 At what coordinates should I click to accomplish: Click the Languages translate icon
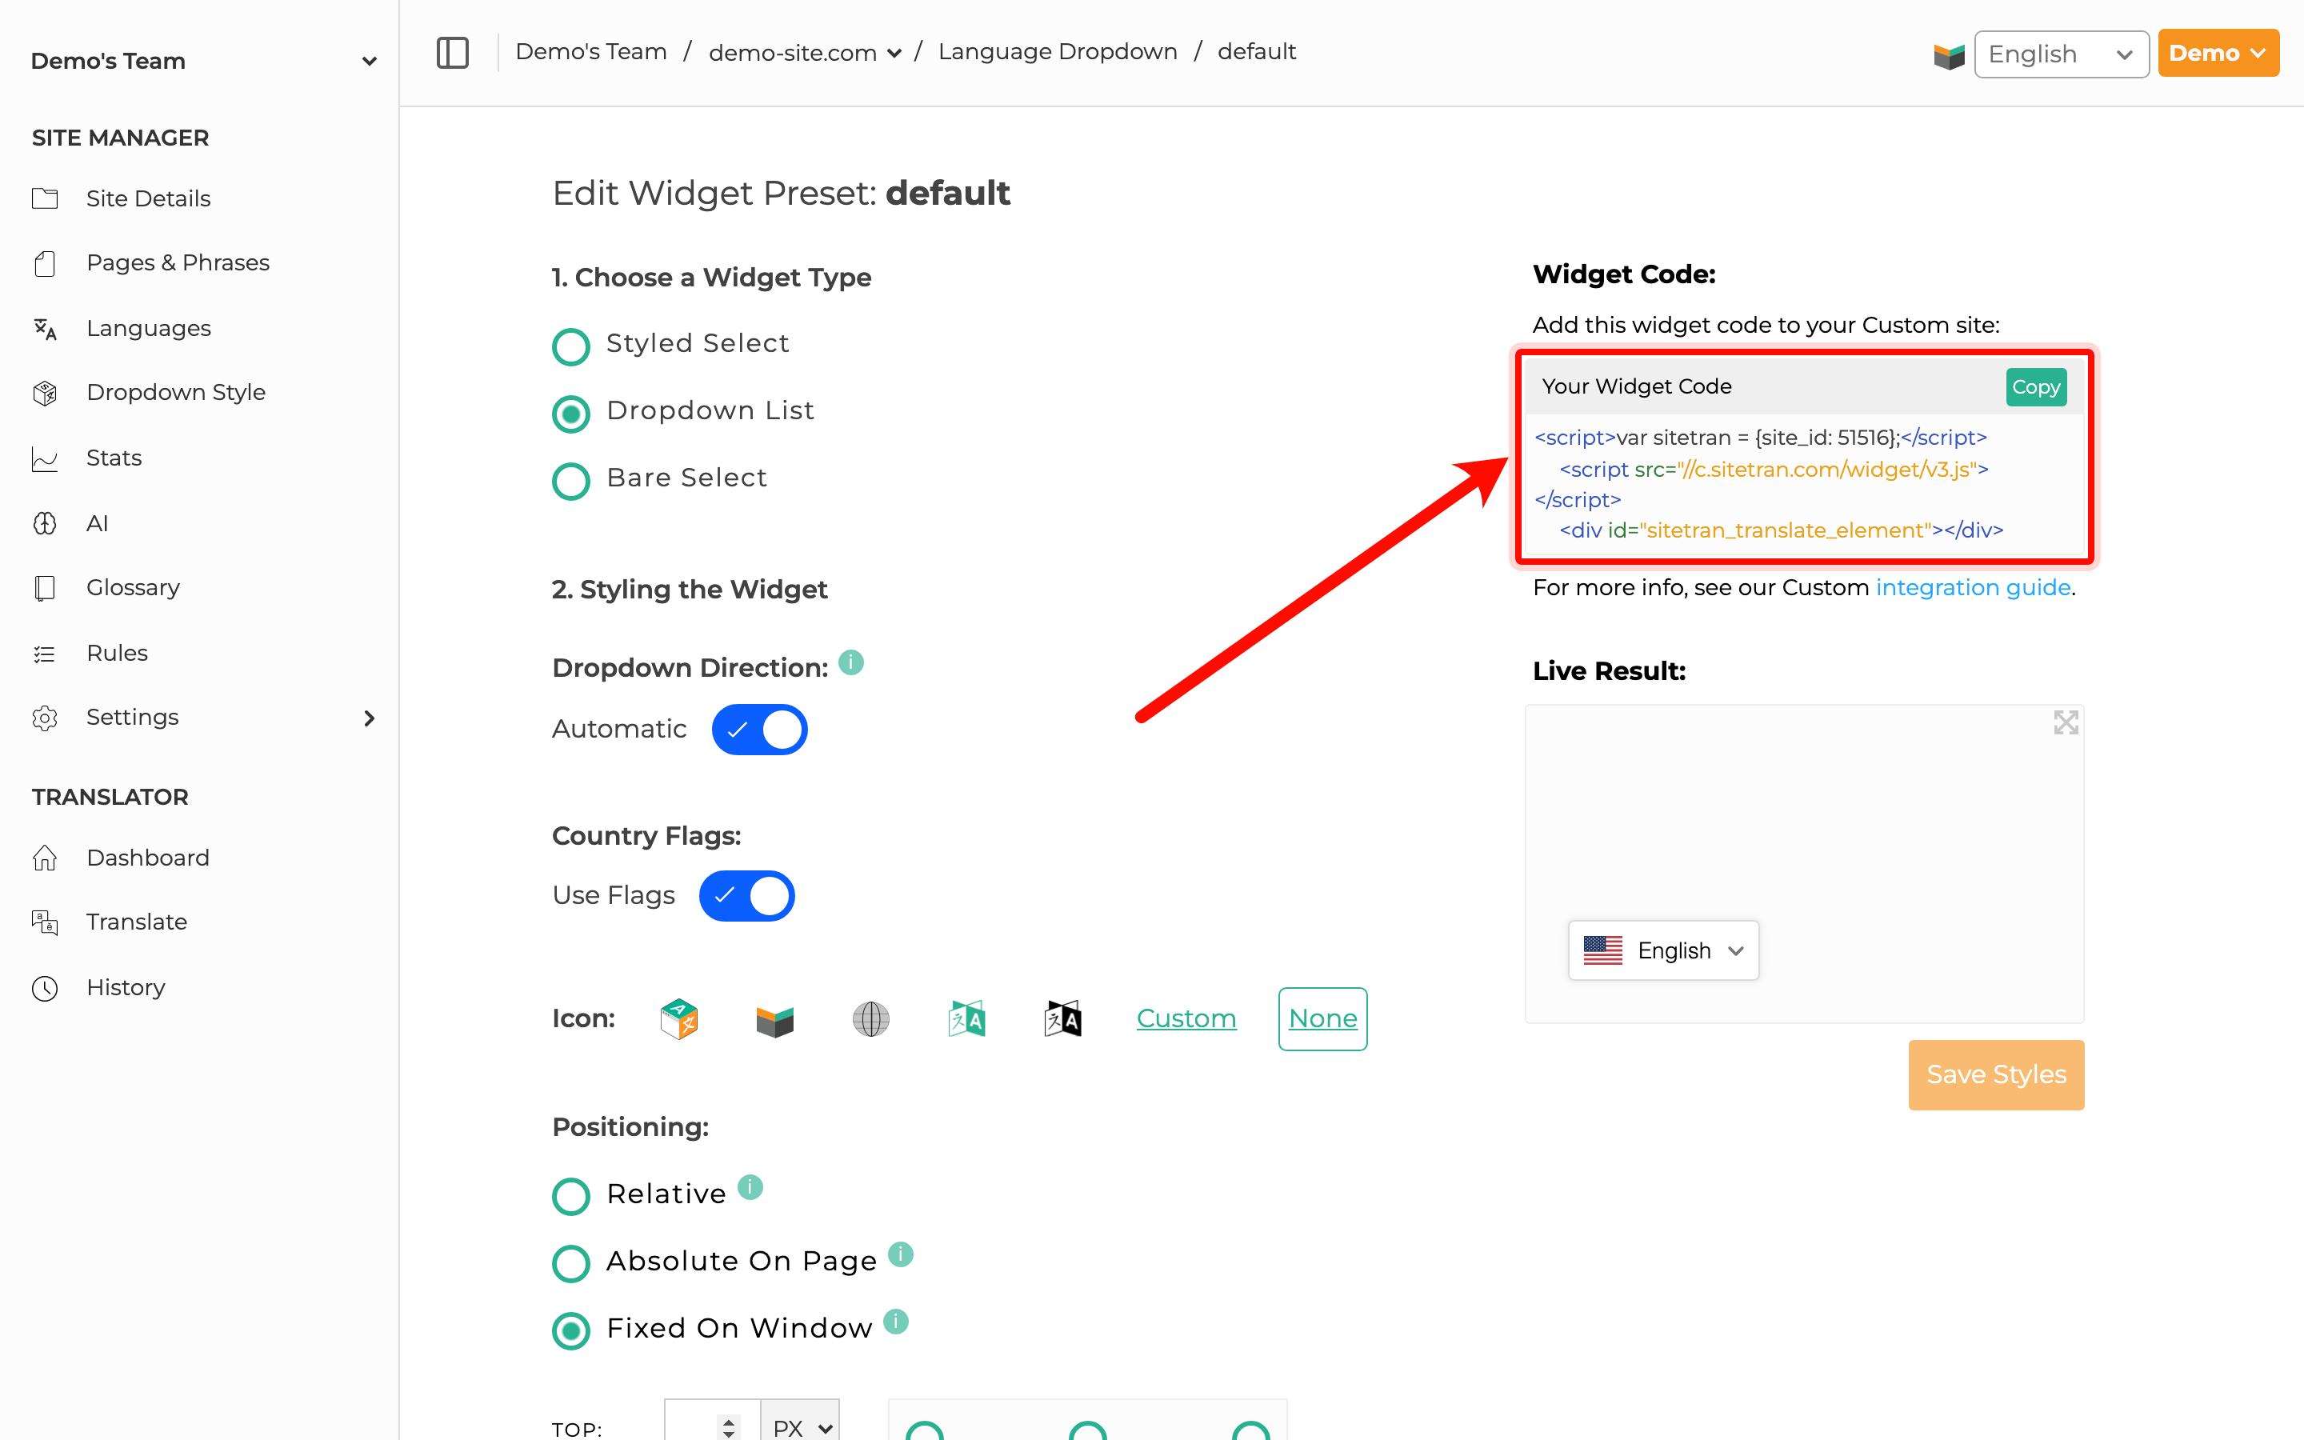coord(45,329)
